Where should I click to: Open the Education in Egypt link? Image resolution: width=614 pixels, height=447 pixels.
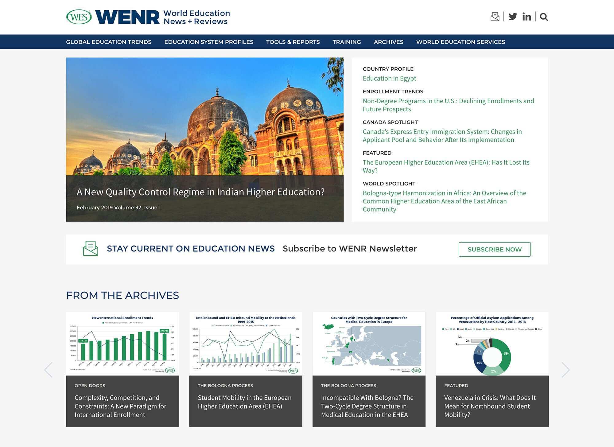(389, 78)
